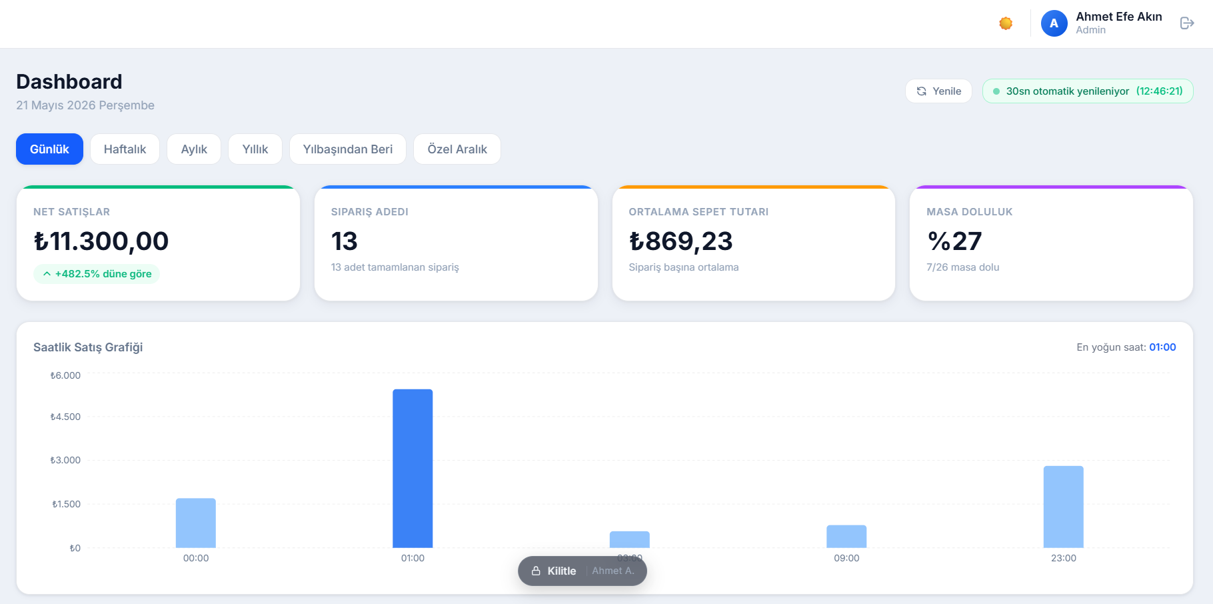Click the ₺4.500 axis label
The image size is (1213, 604).
[x=65, y=417]
